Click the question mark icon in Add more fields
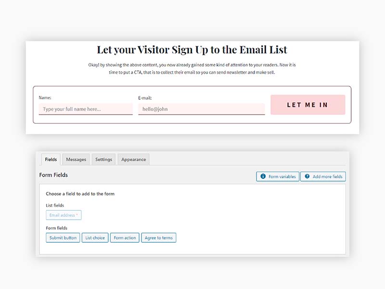 [x=307, y=176]
